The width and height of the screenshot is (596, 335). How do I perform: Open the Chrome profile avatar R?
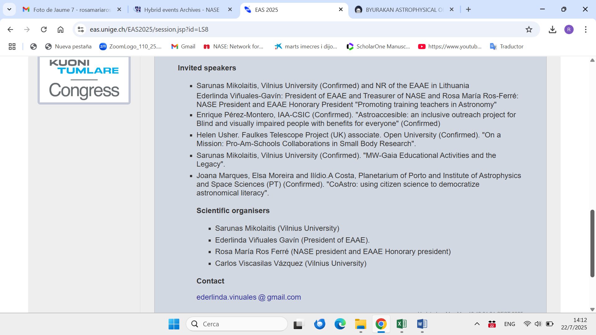pyautogui.click(x=569, y=29)
